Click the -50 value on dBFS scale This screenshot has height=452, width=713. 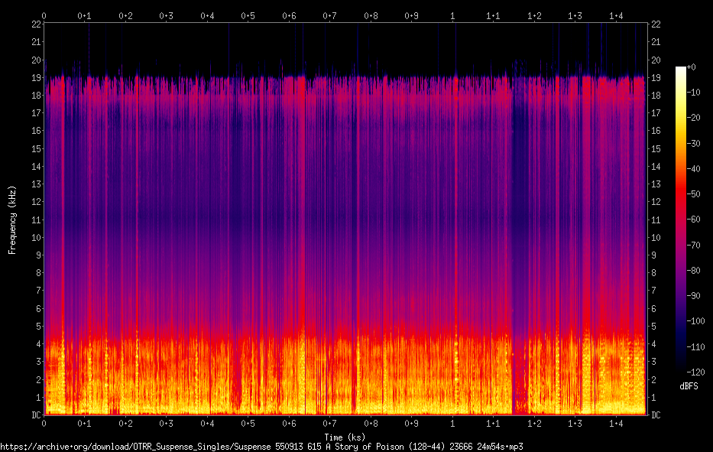(694, 194)
